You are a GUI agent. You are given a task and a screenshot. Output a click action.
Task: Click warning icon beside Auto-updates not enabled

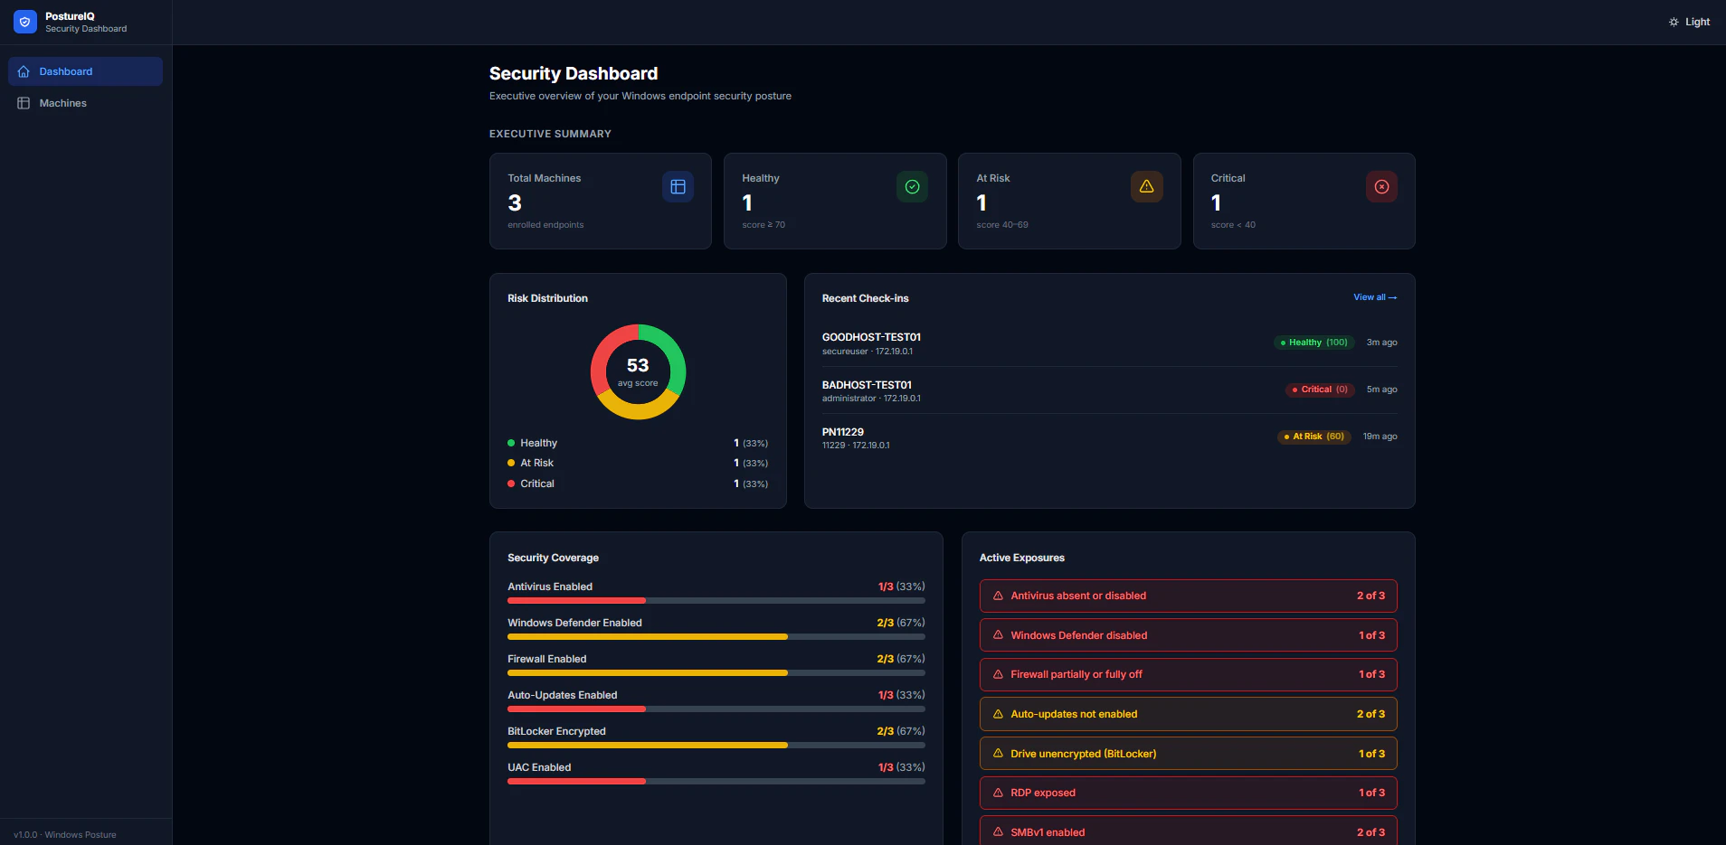point(998,714)
